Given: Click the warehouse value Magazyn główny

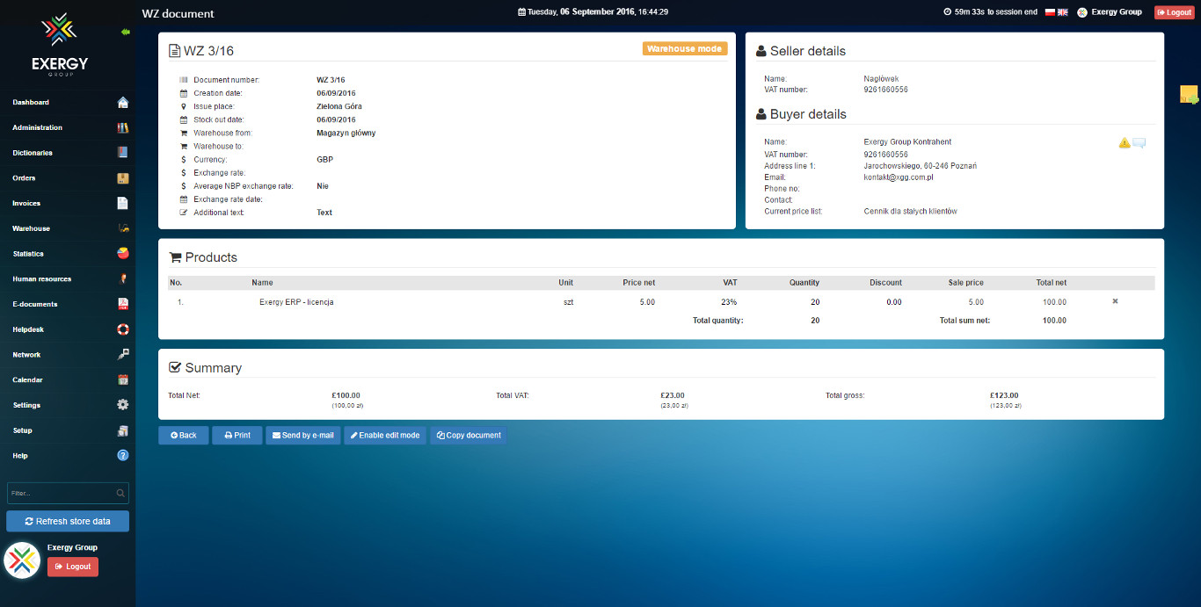Looking at the screenshot, I should coord(346,134).
